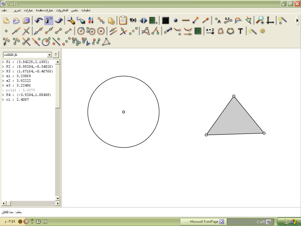The image size is (301, 226).
Task: Toggle the zoom magnifier tool
Action: coord(260,20)
